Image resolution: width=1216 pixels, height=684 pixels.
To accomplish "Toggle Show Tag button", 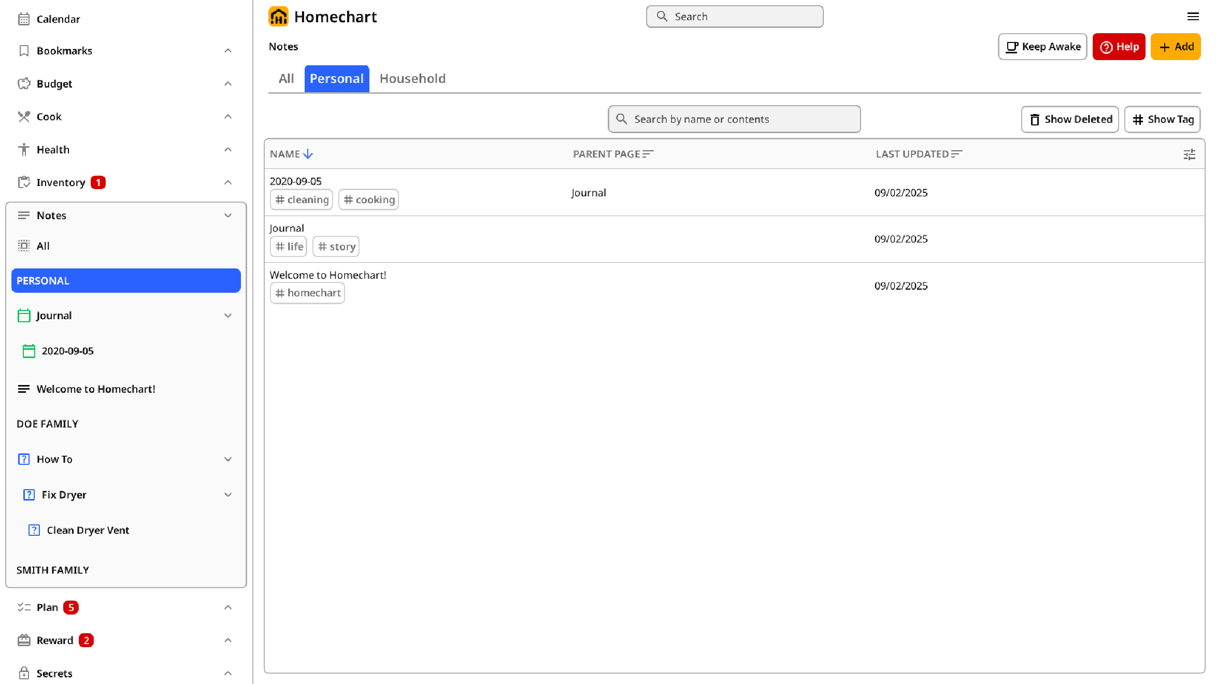I will [x=1163, y=120].
